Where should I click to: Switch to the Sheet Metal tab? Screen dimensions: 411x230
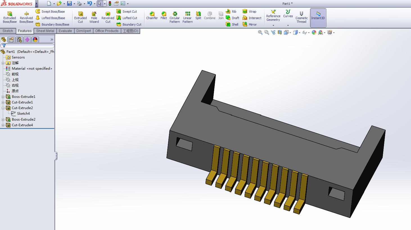pos(45,31)
